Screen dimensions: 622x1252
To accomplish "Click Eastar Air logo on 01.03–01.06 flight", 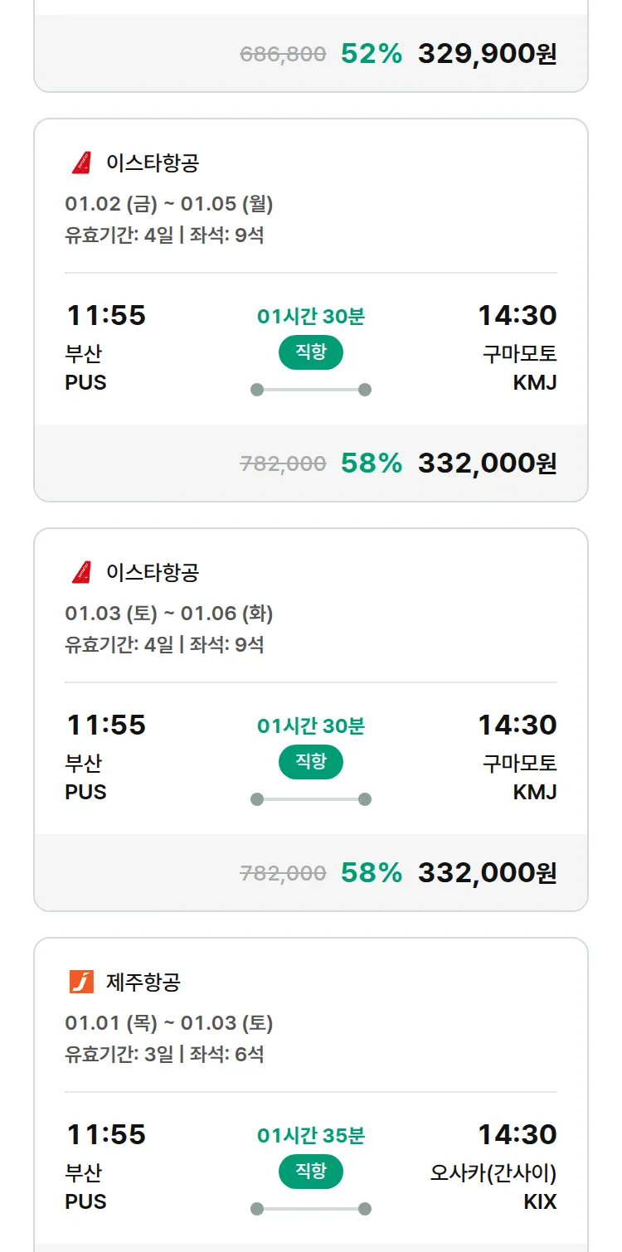I will click(x=81, y=572).
